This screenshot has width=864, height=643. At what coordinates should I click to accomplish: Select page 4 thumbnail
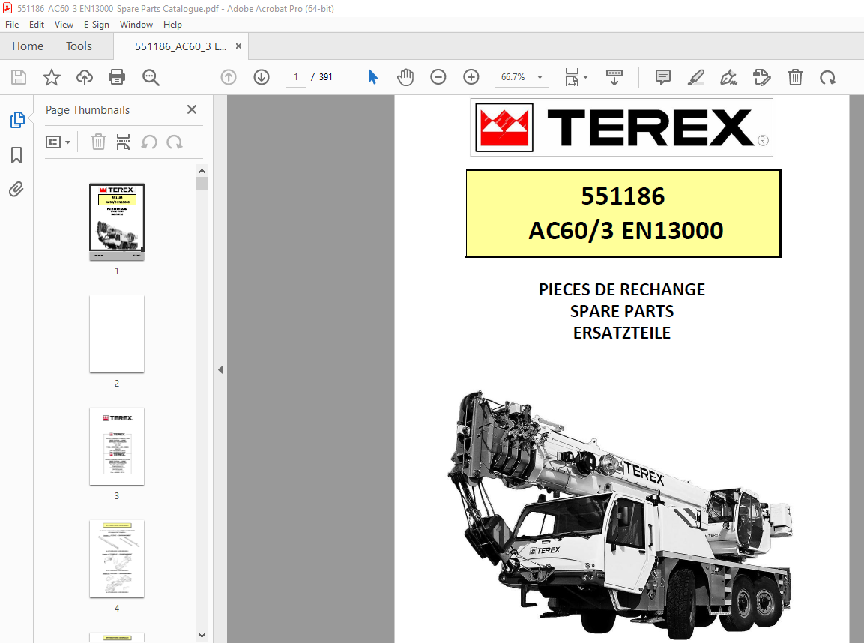[117, 559]
